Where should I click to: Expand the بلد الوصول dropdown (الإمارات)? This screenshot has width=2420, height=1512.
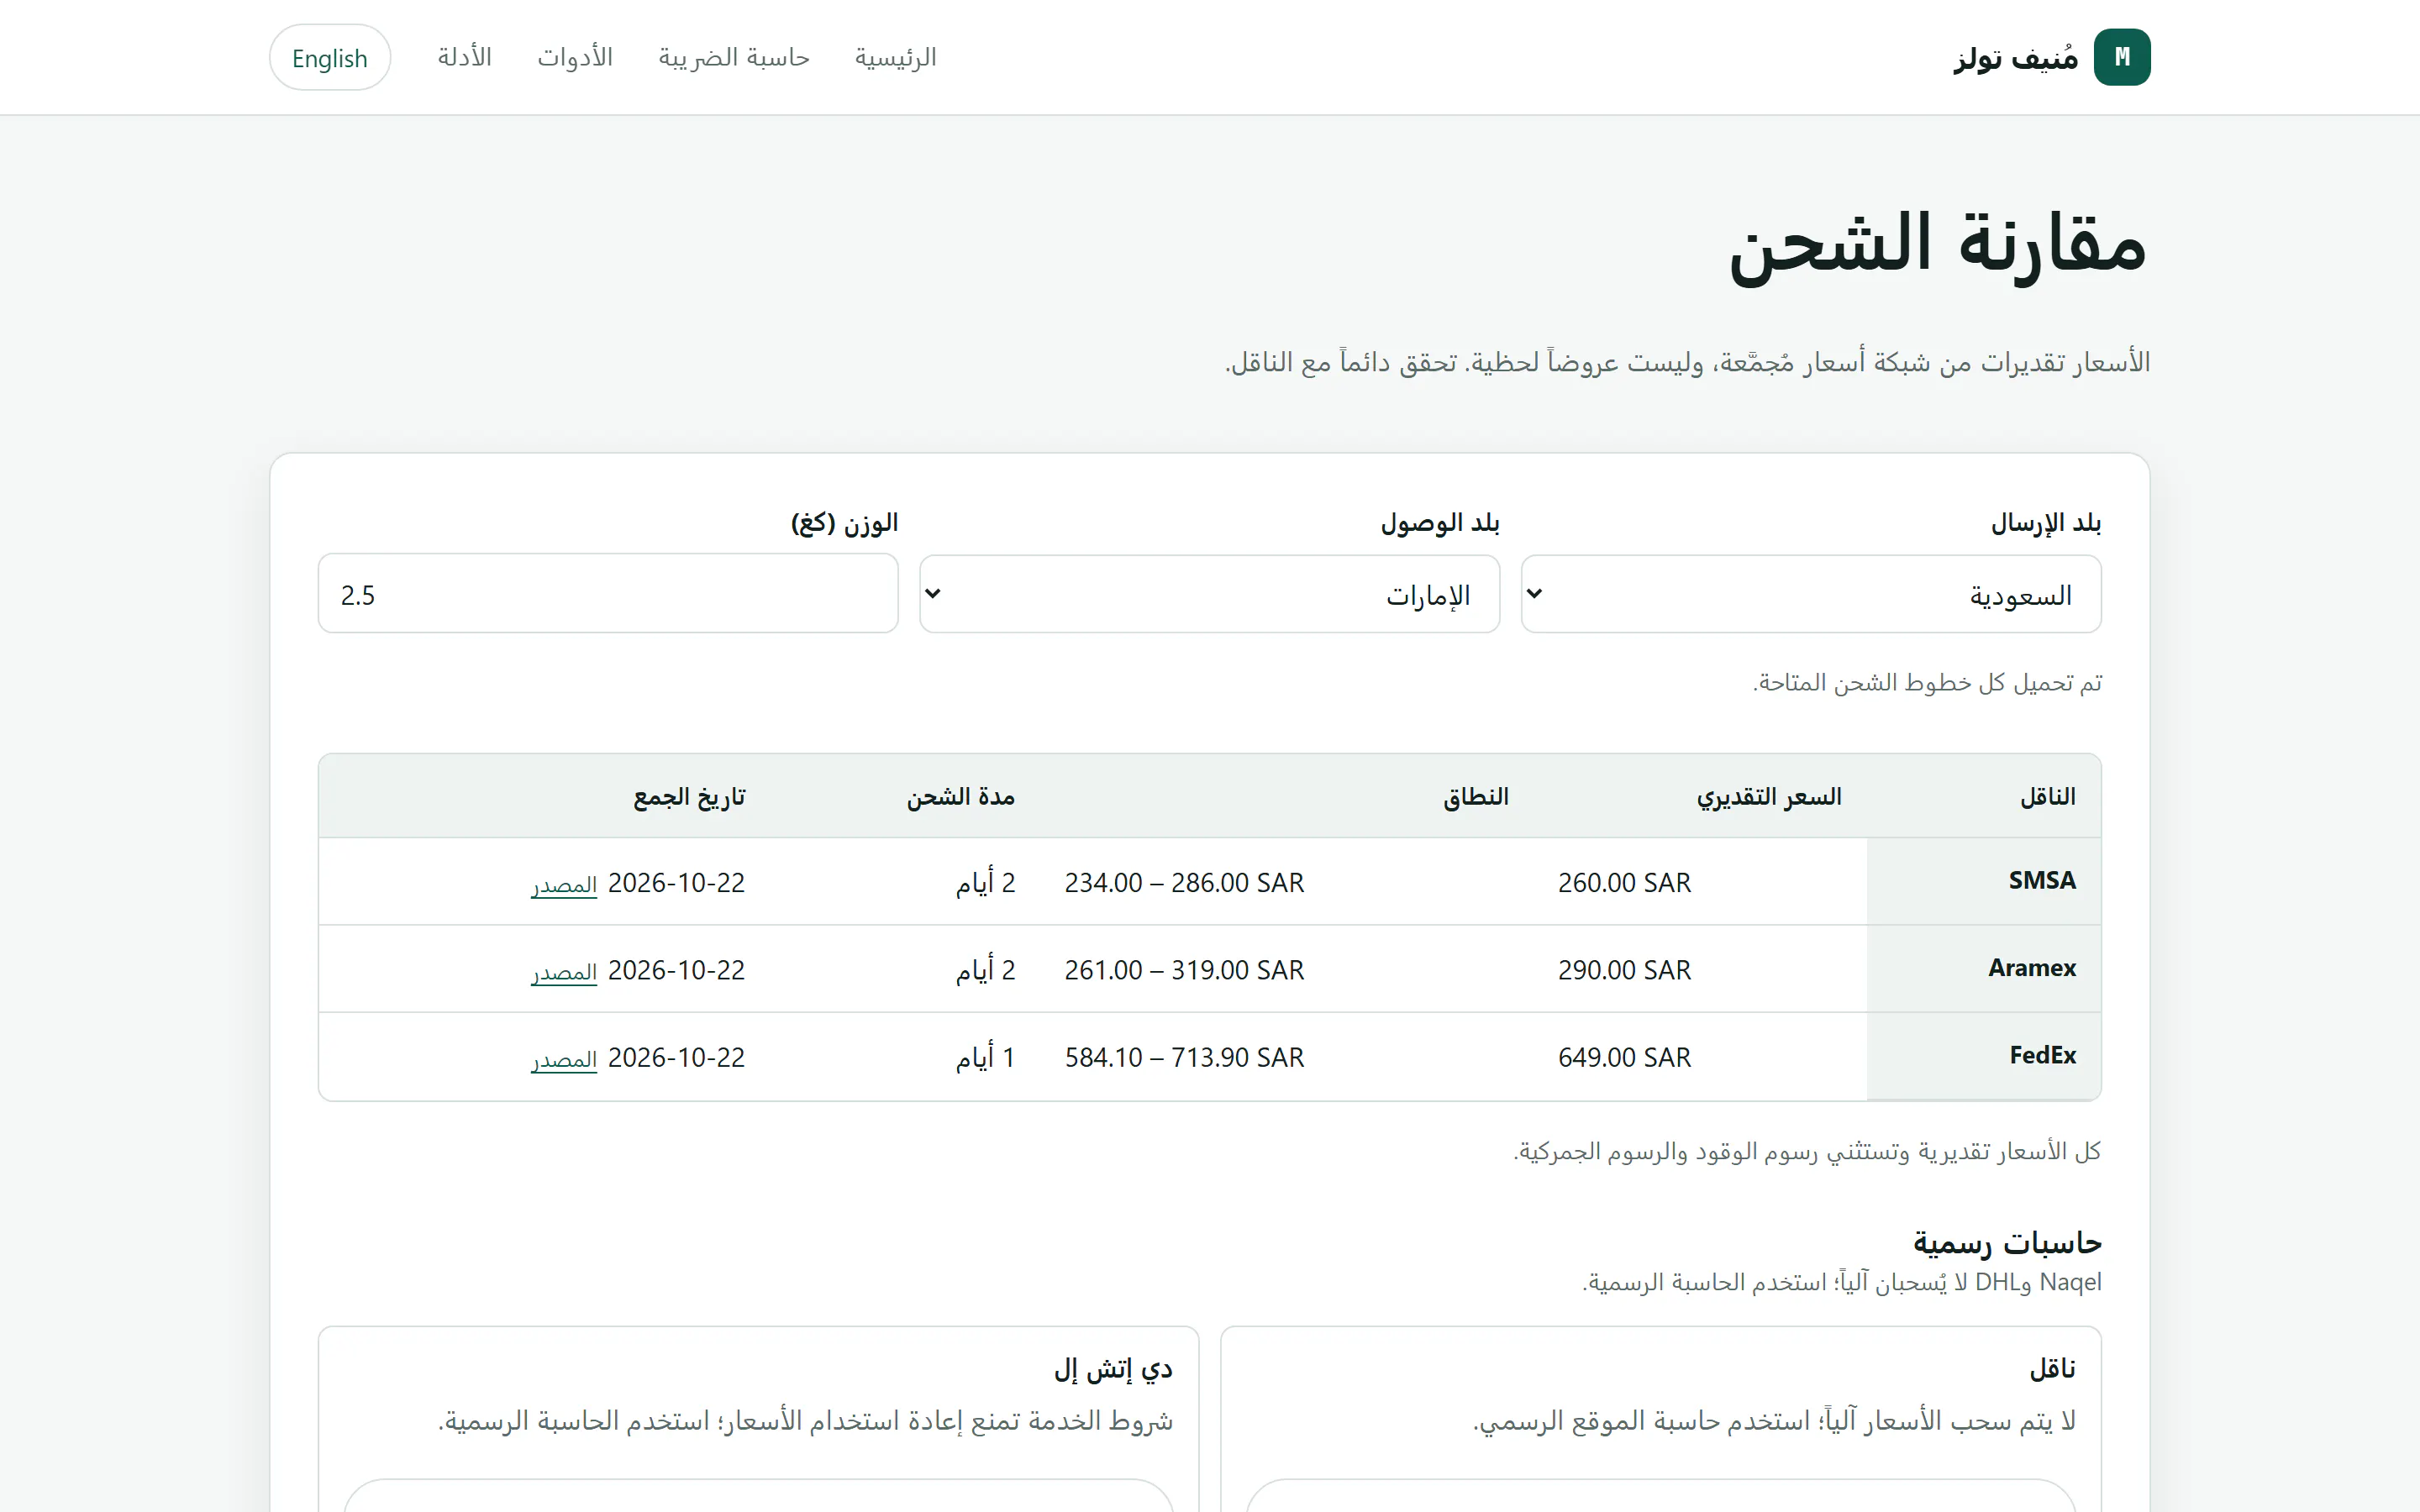point(1209,594)
